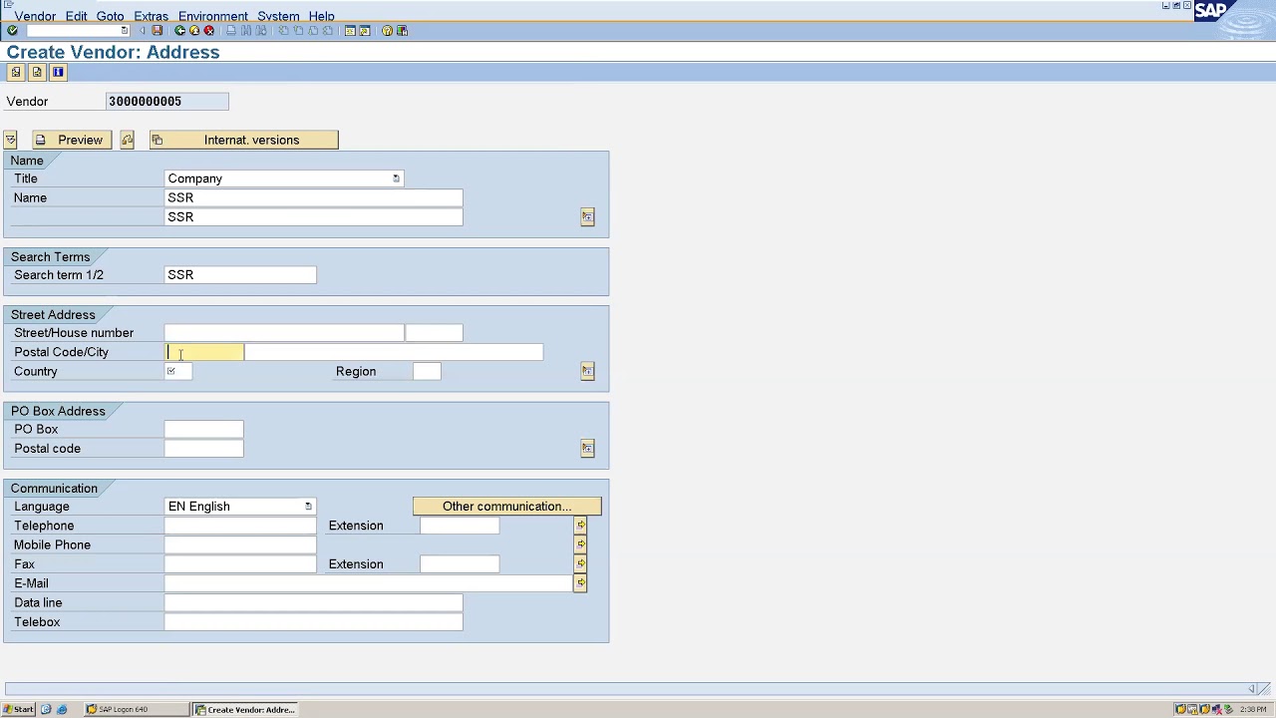1276x718 pixels.
Task: Click the red Cancel icon
Action: pyautogui.click(x=209, y=31)
